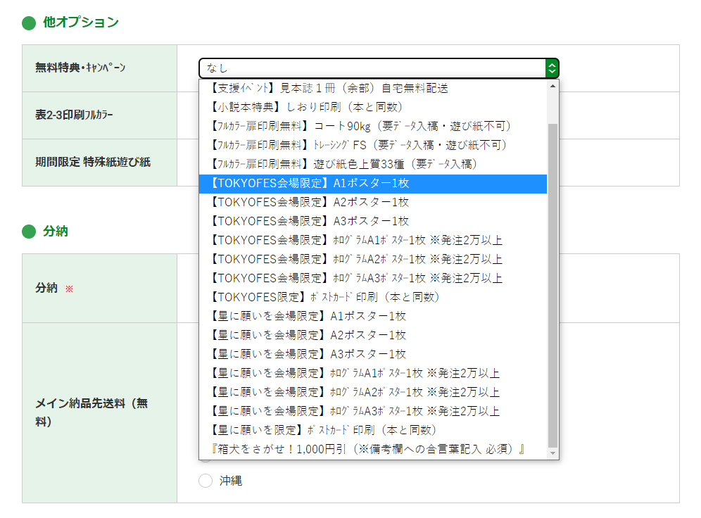Select 【星に願いを限定】ポストカード印刷 option
701x518 pixels.
point(373,431)
